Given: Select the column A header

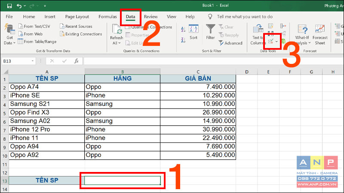Looking at the screenshot, I should [47, 72].
